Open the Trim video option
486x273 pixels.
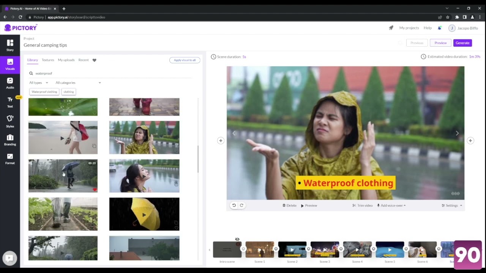[363, 206]
